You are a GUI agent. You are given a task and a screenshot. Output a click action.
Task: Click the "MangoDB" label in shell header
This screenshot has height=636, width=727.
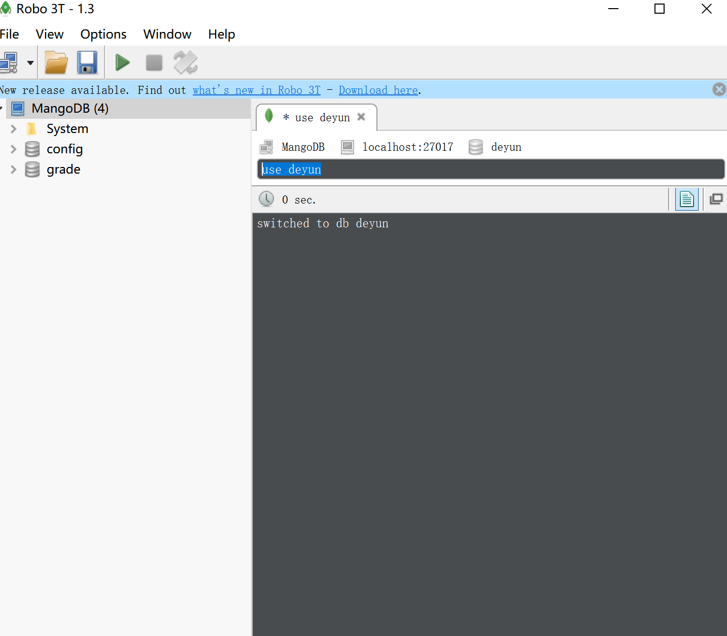(303, 147)
